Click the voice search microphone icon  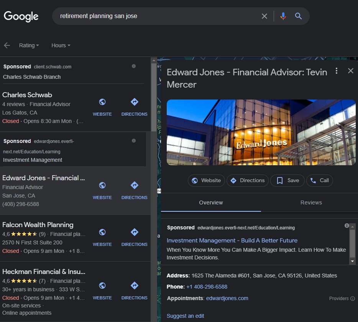coord(283,16)
